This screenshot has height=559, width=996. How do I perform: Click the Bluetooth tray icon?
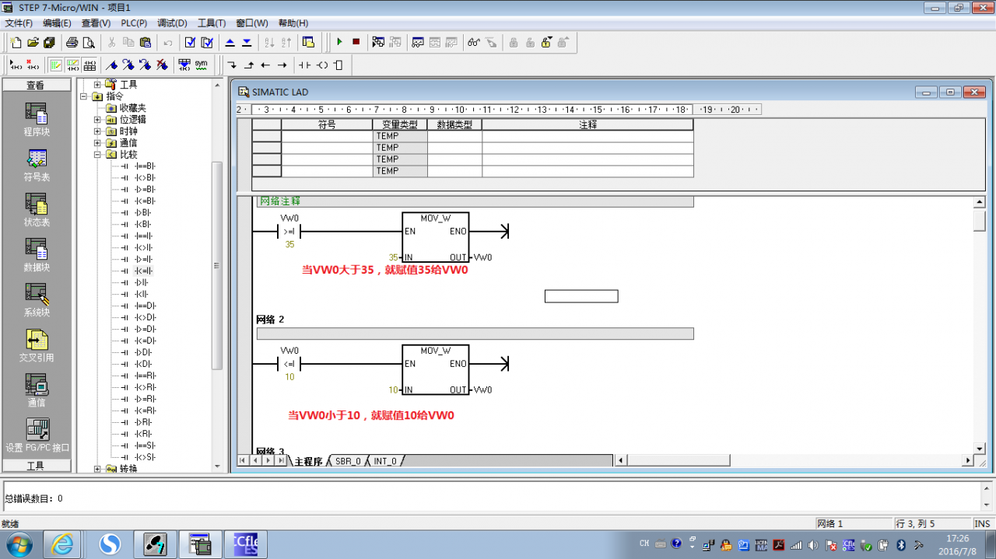click(901, 544)
